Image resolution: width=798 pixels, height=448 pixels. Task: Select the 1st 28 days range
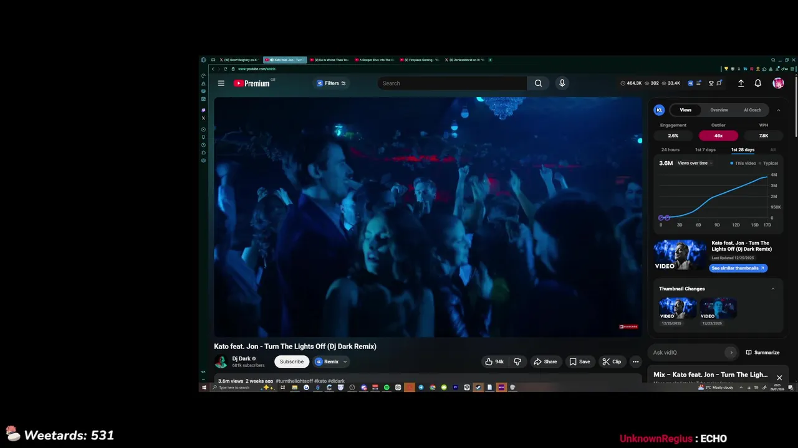(x=743, y=150)
